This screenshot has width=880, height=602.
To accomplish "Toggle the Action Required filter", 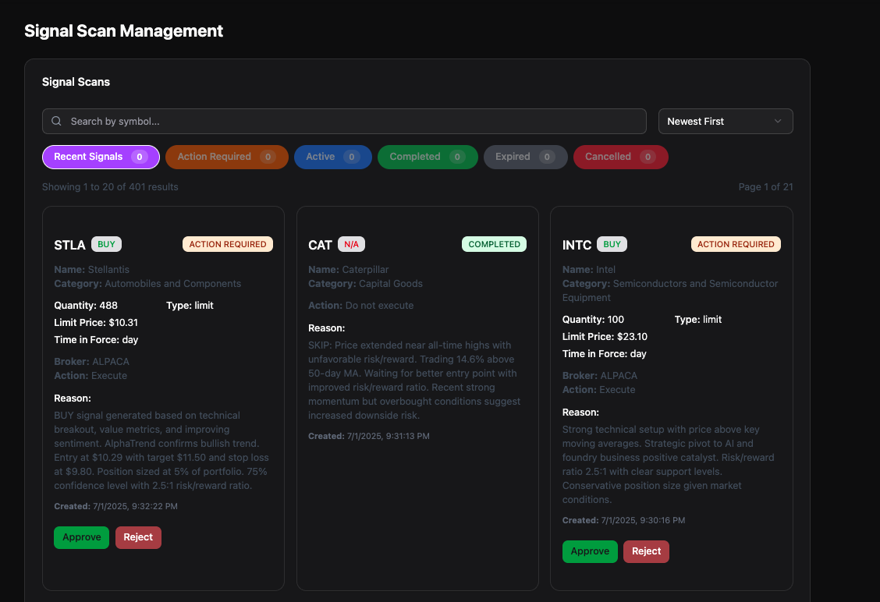I will (226, 157).
